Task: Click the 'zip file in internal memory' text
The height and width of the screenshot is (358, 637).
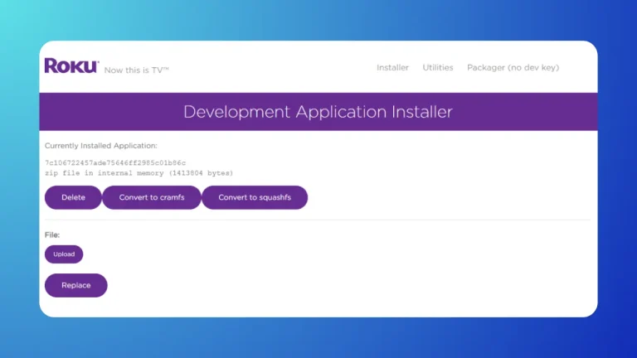Action: point(105,173)
